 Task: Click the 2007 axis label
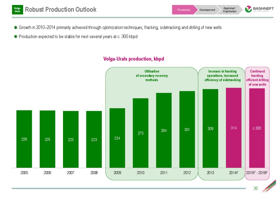[x=71, y=173]
